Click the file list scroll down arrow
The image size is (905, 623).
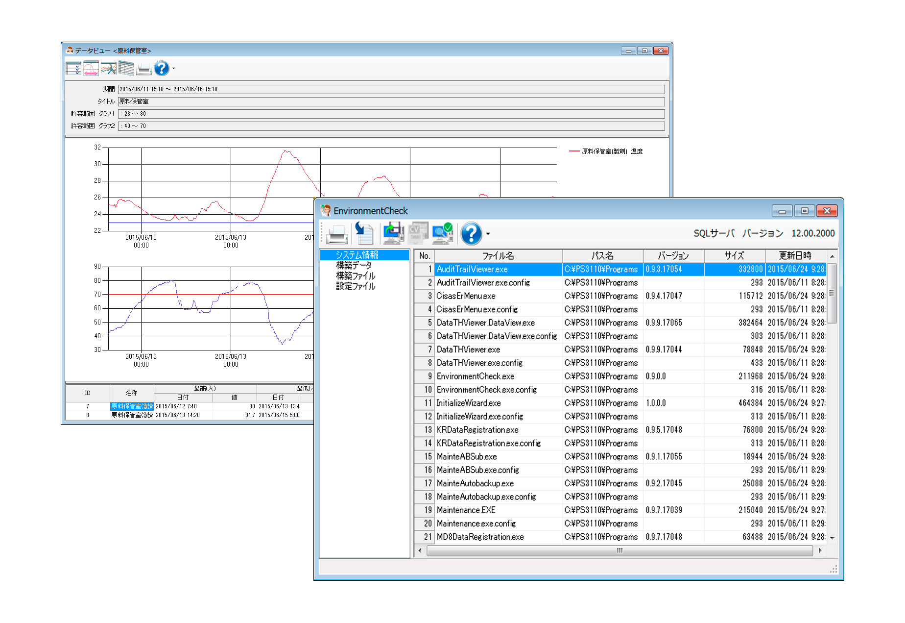(x=832, y=538)
